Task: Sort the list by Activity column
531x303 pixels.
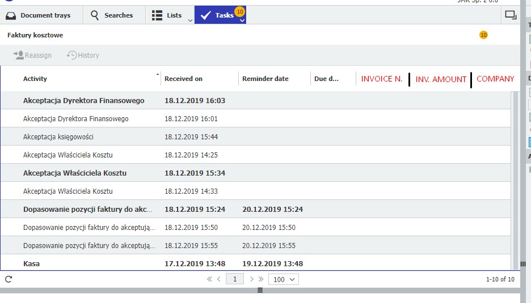Action: pos(35,79)
